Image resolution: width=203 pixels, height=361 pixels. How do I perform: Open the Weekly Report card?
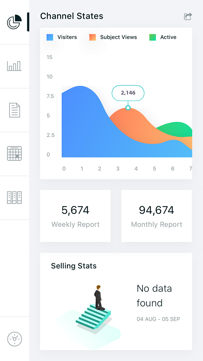75,216
